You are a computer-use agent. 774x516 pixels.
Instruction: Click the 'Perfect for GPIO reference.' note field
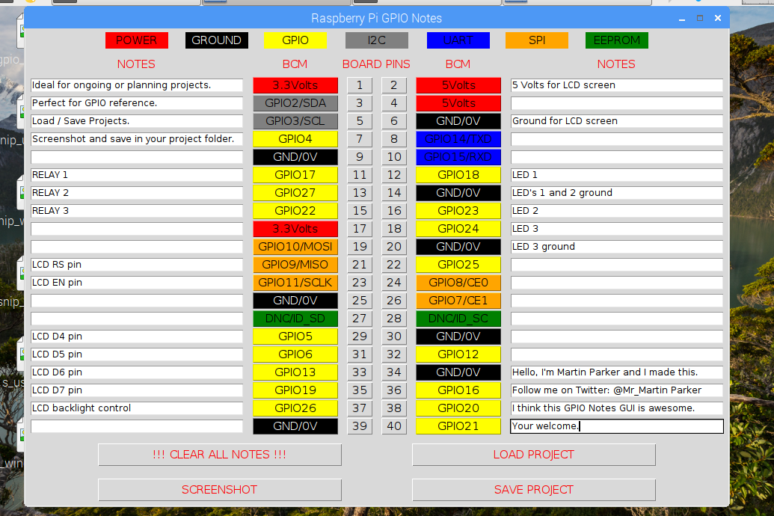pyautogui.click(x=137, y=103)
